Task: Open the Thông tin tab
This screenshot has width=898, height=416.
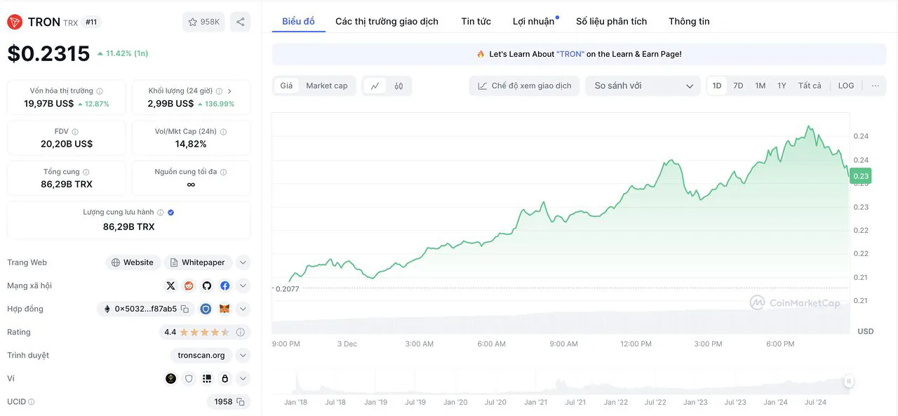Action: coord(689,21)
